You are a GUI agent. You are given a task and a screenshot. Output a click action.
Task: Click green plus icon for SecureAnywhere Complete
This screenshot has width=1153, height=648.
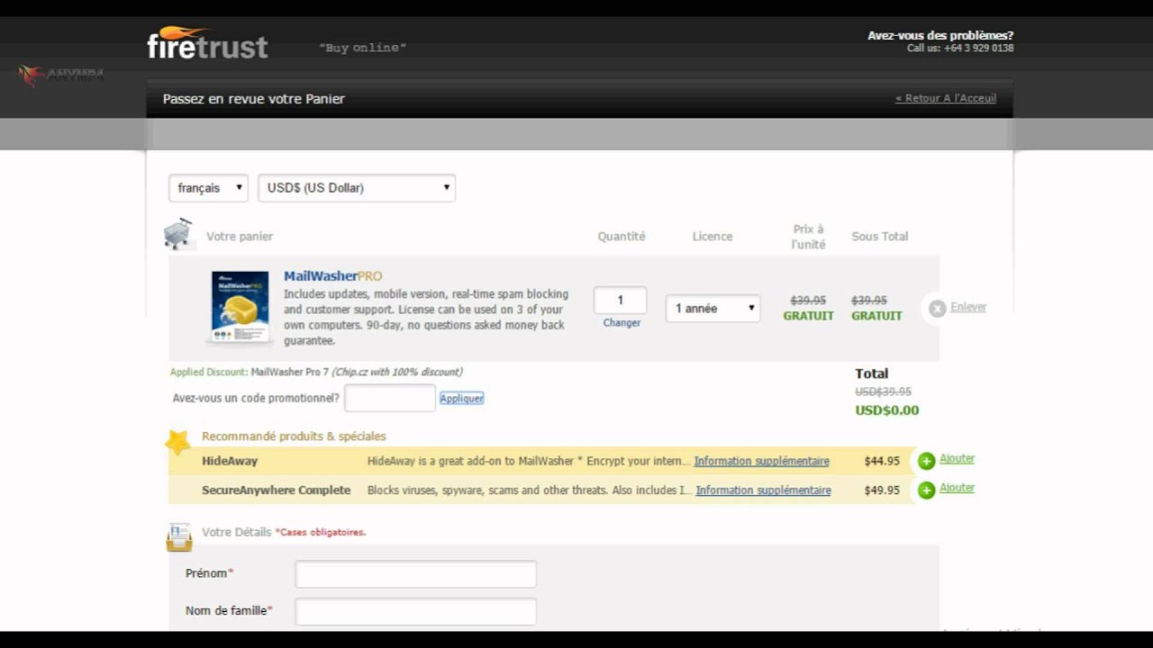926,490
